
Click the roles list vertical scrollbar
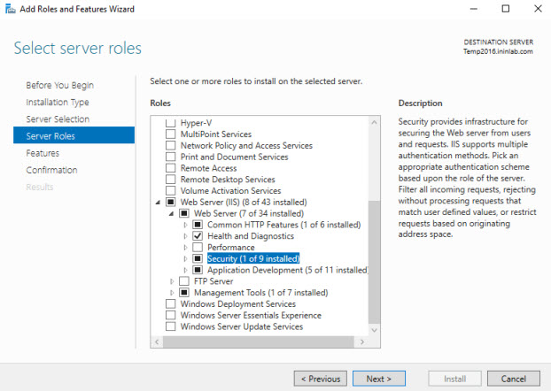point(373,239)
